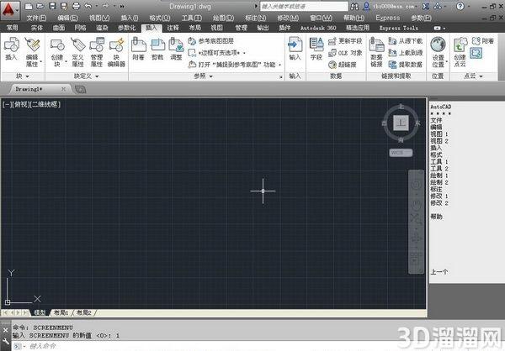Click 绘制 1 in the screen menu

tap(439, 175)
